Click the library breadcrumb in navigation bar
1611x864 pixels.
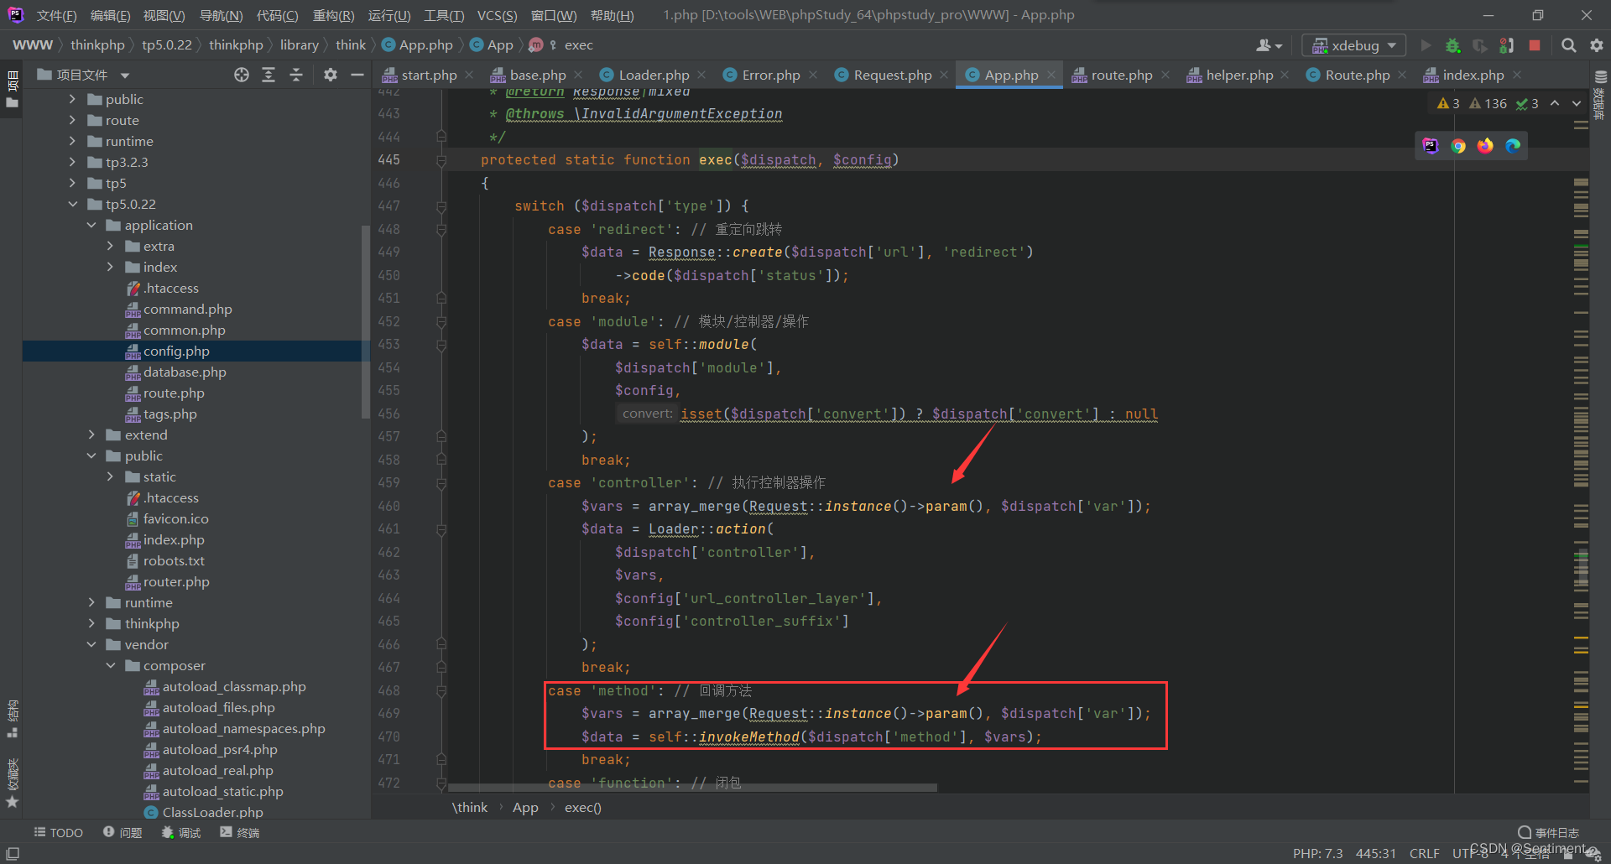[299, 45]
